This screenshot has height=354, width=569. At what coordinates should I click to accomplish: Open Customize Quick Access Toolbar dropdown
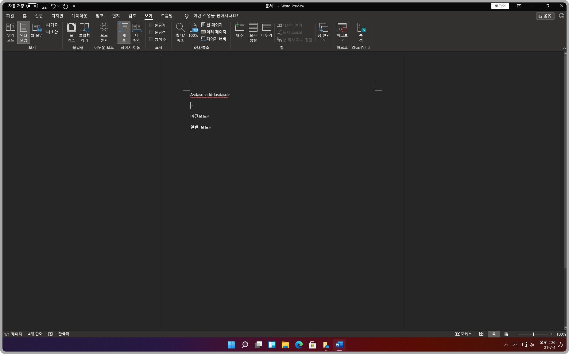pos(74,6)
